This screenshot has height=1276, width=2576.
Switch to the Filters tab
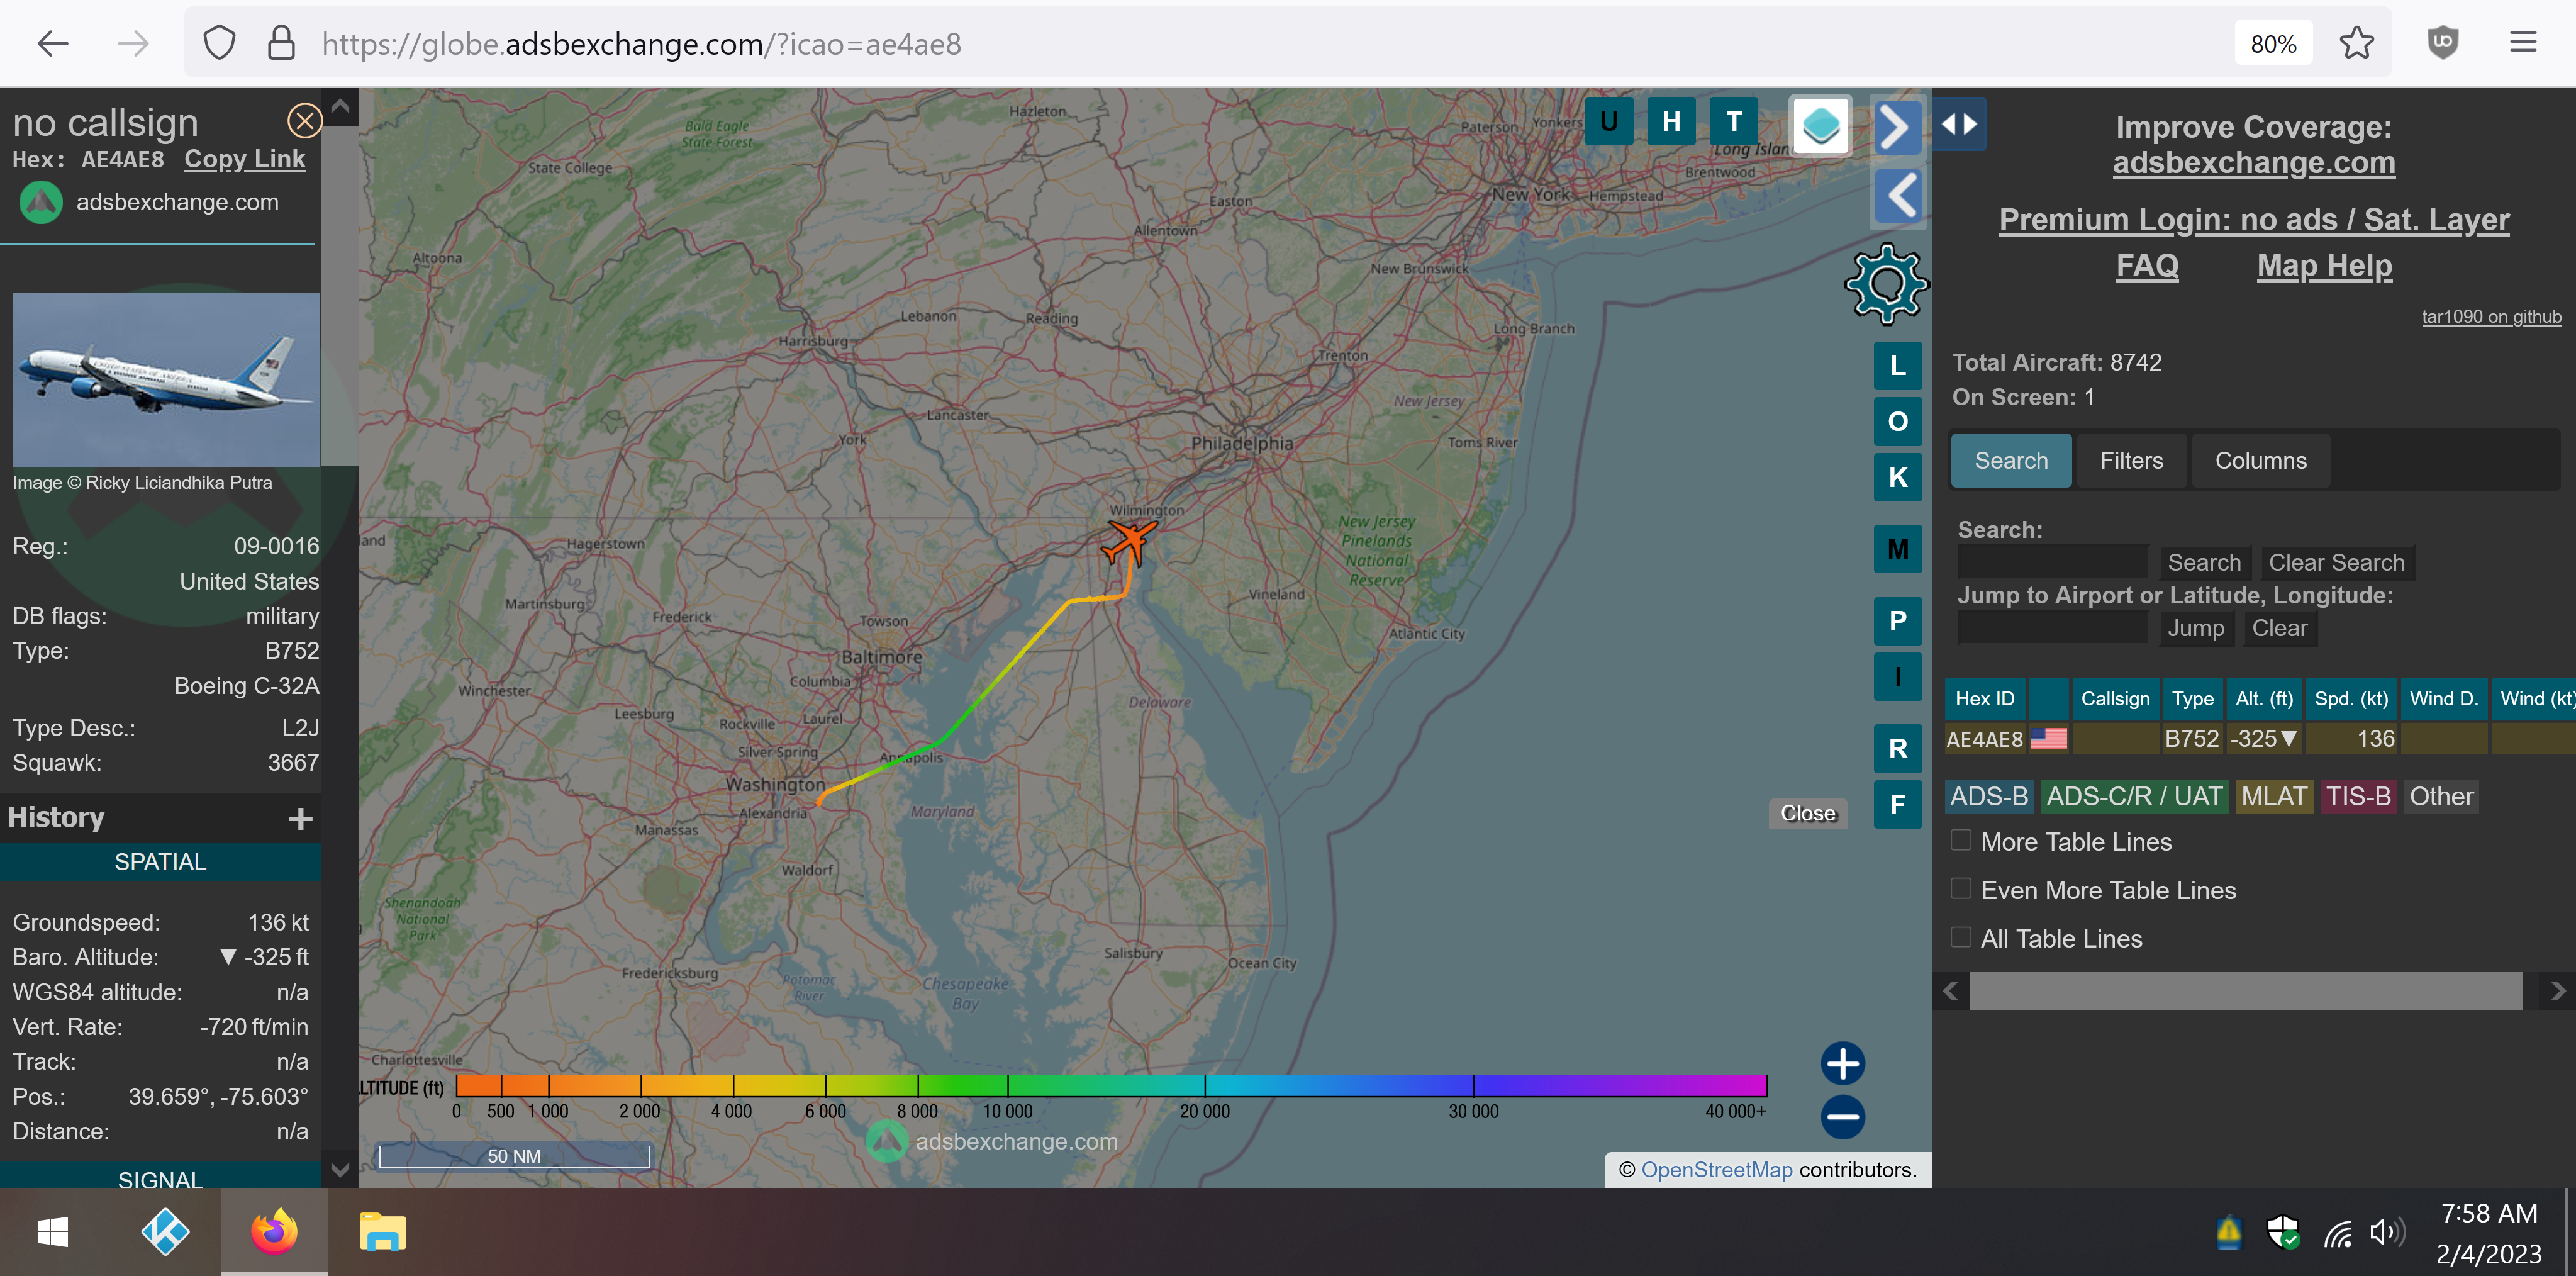pyautogui.click(x=2130, y=461)
